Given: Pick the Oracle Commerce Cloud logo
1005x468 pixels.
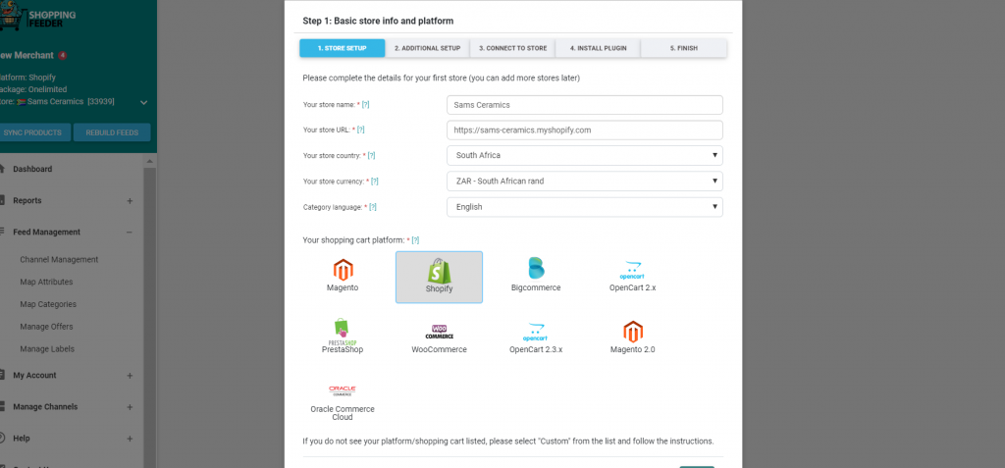Looking at the screenshot, I should coord(343,391).
